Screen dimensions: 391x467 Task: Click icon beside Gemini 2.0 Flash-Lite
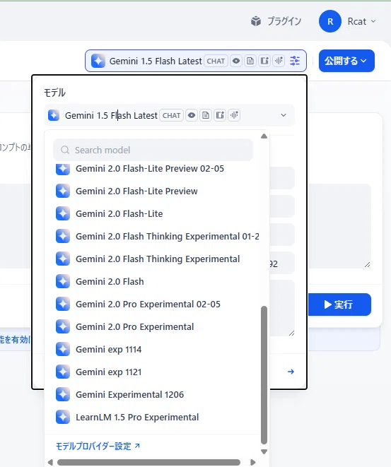click(63, 213)
